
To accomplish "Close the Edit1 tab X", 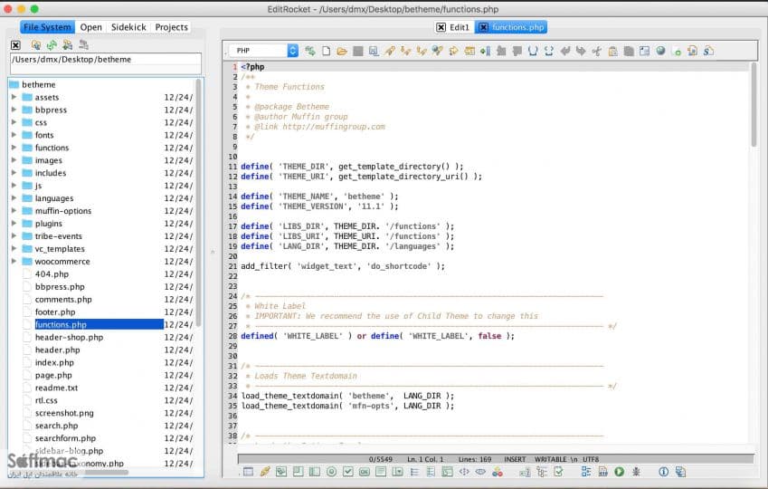I will point(441,27).
